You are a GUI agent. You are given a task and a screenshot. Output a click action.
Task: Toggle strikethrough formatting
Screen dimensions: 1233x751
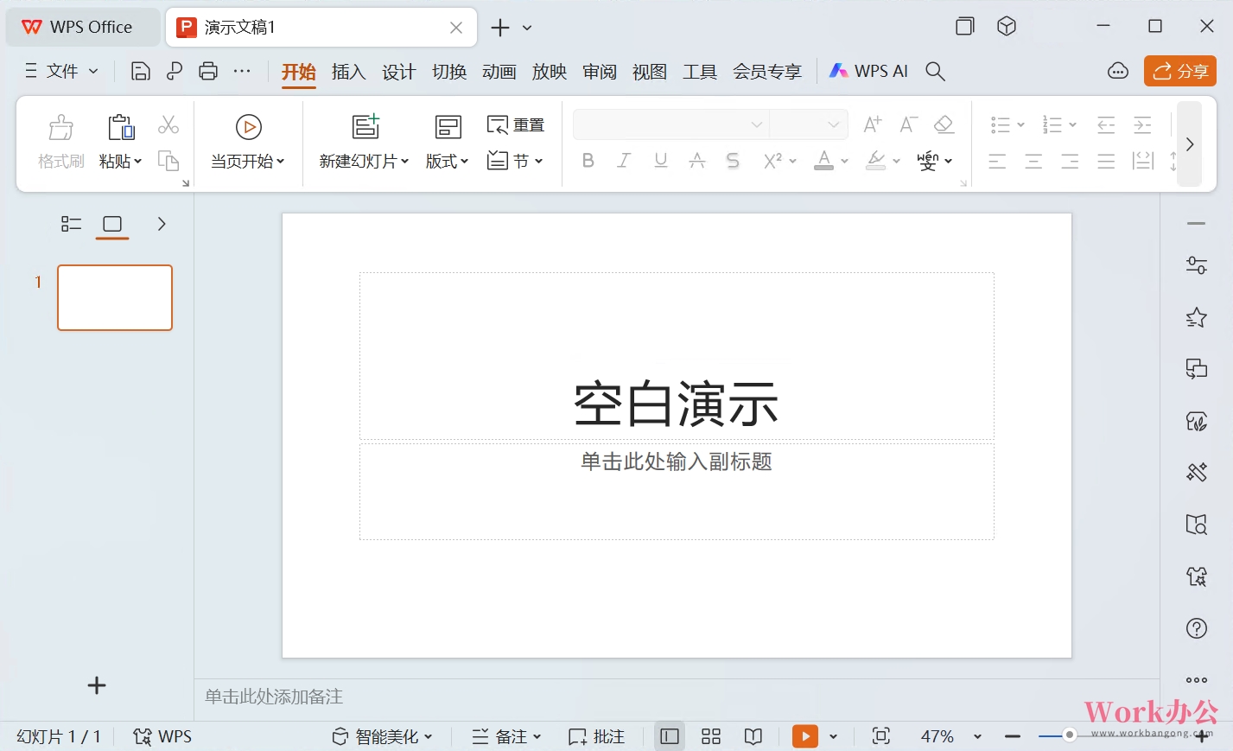pos(697,160)
